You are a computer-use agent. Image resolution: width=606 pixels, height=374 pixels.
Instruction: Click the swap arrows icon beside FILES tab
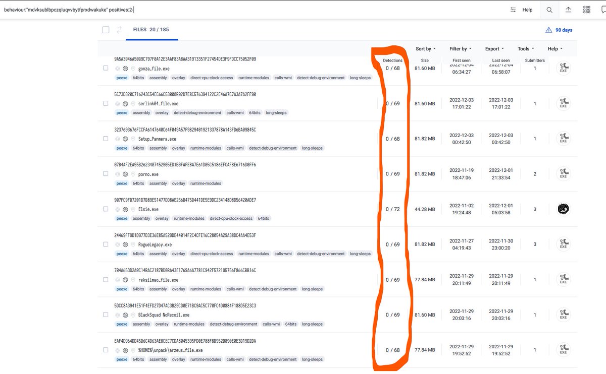(x=120, y=30)
